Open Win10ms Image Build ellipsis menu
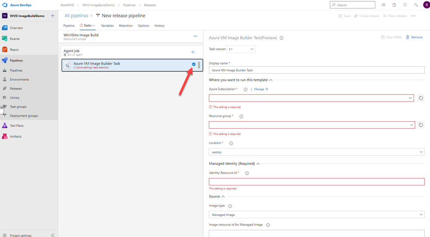 click(195, 36)
